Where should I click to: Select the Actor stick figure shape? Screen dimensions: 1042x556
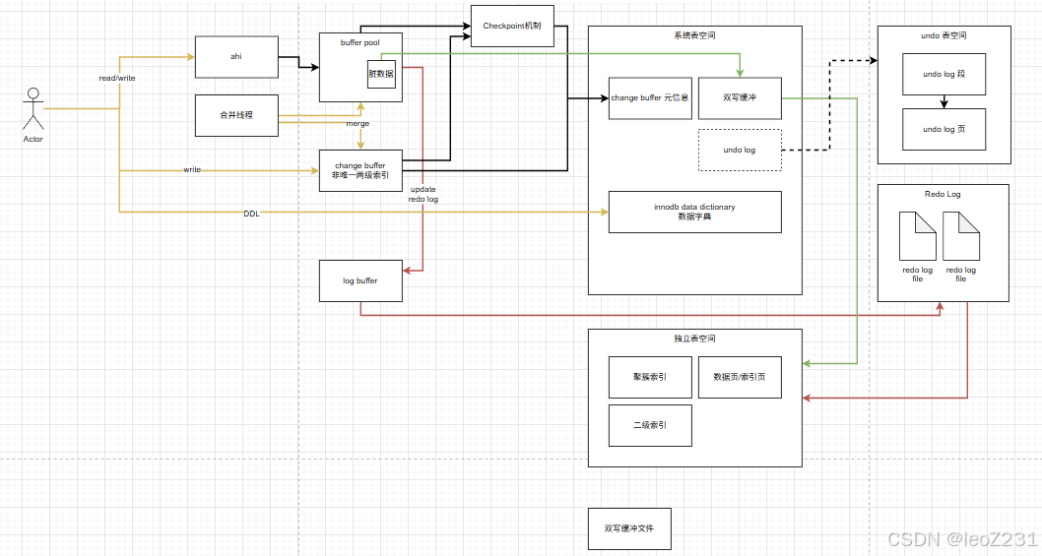coord(33,109)
